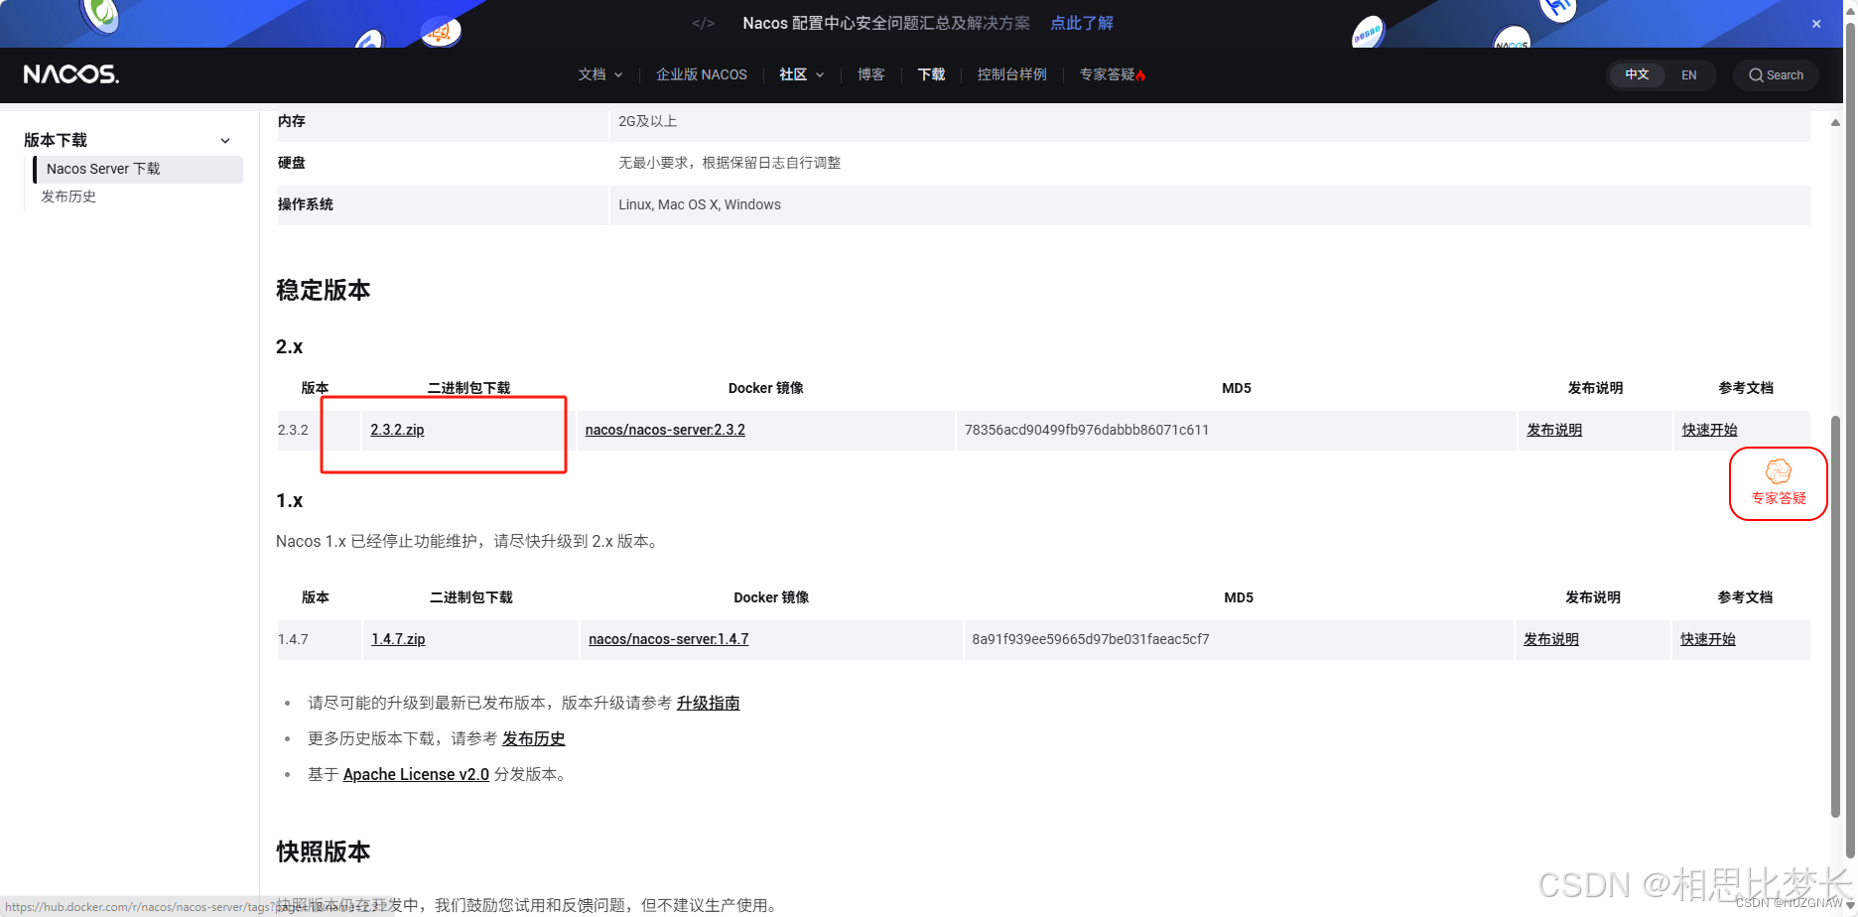The height and width of the screenshot is (917, 1858).
Task: Close the top announcement banner
Action: point(1816,24)
